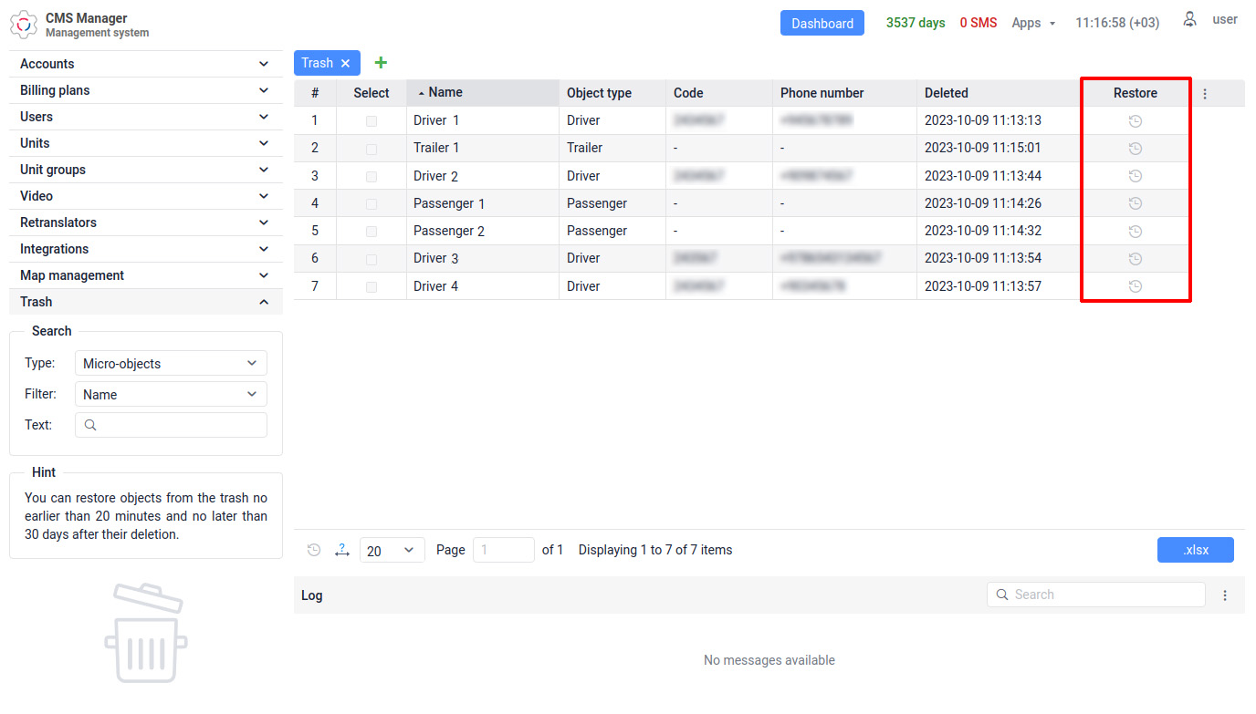Image resolution: width=1256 pixels, height=714 pixels.
Task: Open the Apps menu in header
Action: point(1033,23)
